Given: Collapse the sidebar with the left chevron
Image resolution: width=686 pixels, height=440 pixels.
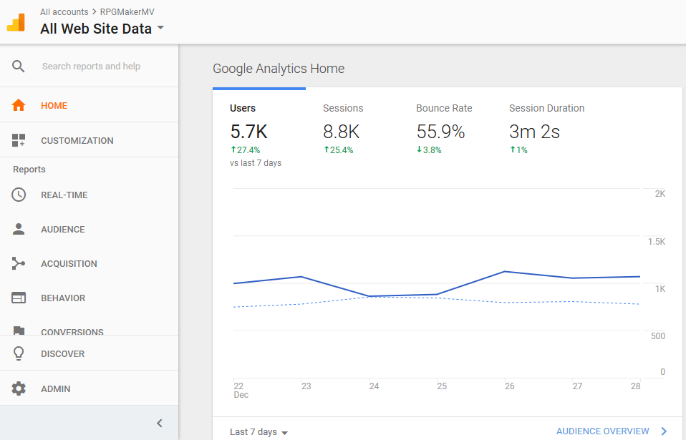Looking at the screenshot, I should pyautogui.click(x=160, y=423).
